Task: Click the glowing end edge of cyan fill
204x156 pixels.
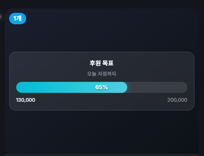Action: 126,87
